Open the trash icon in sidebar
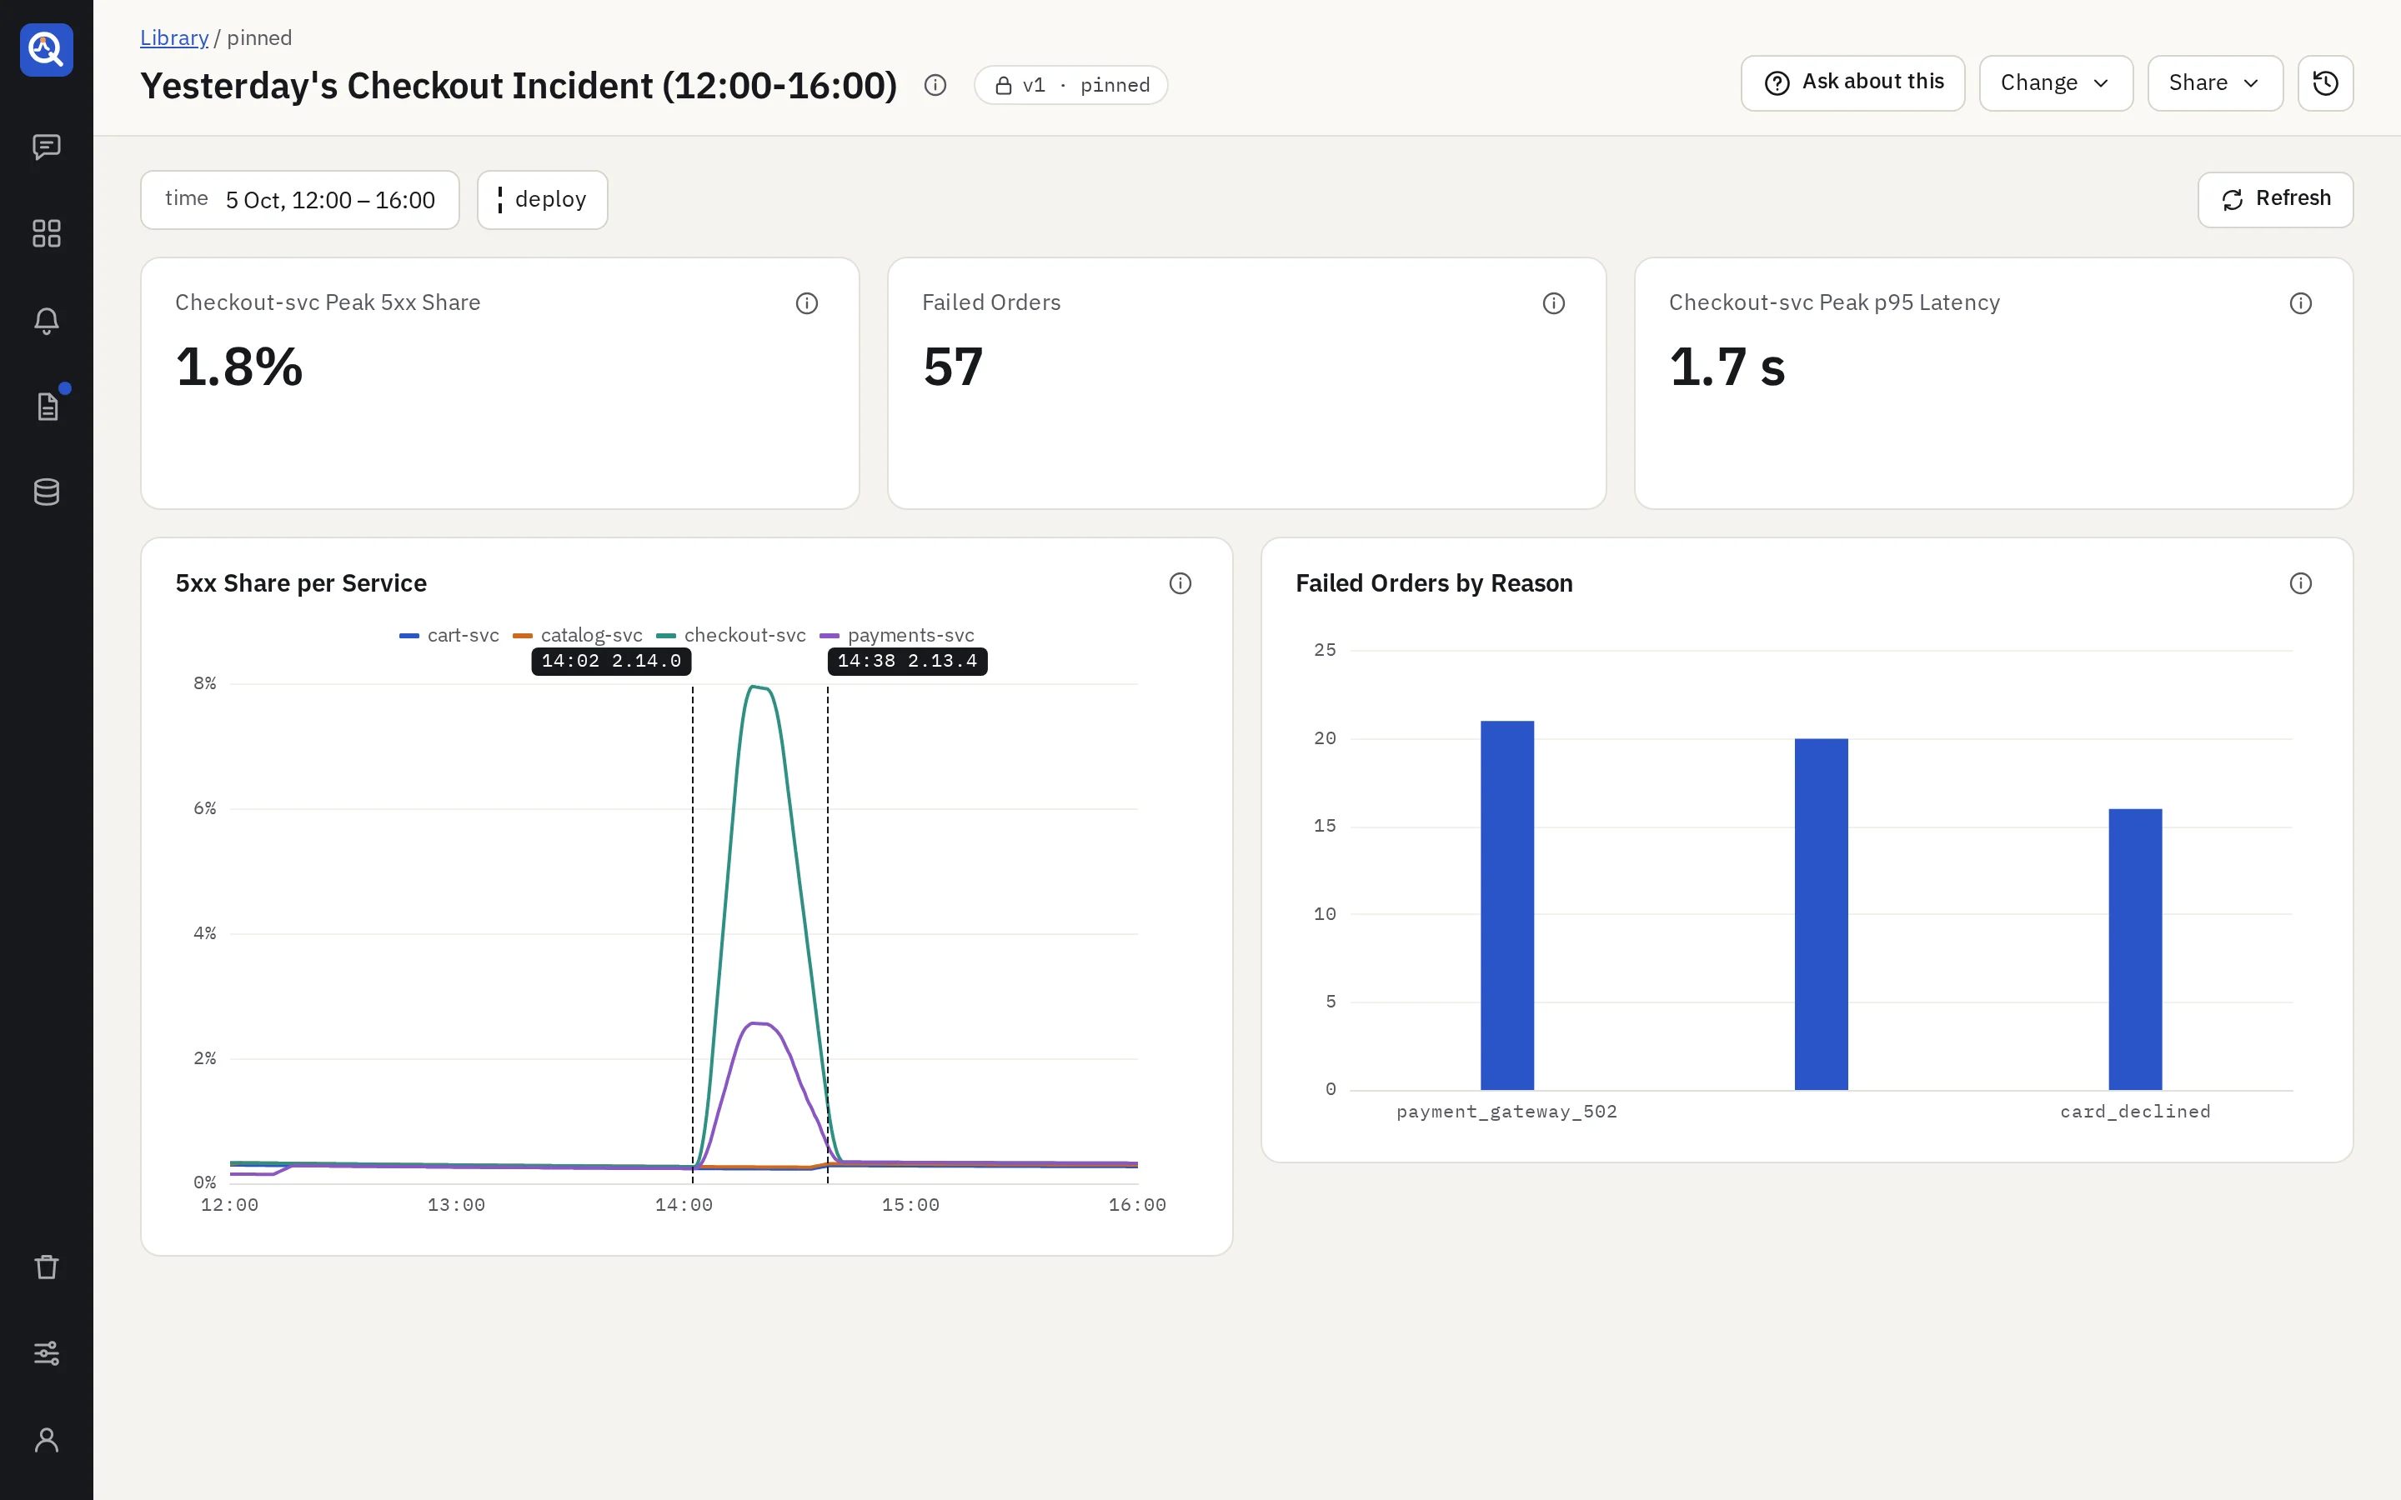 47,1267
